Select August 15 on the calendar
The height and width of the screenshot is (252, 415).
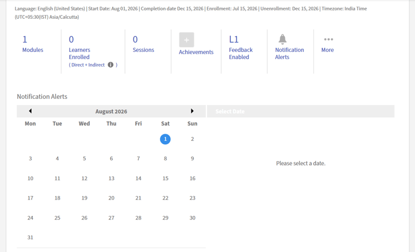click(165, 179)
